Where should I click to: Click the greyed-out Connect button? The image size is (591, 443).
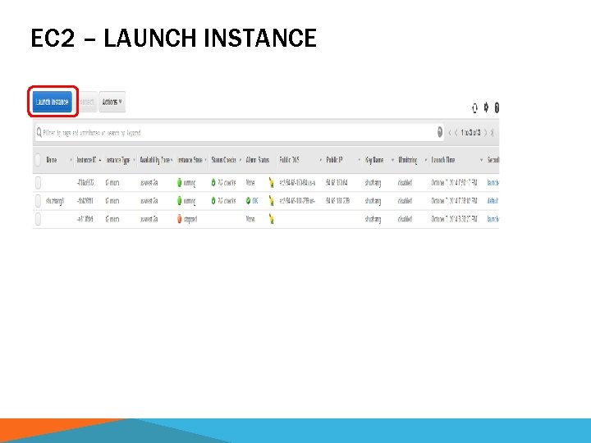click(87, 102)
